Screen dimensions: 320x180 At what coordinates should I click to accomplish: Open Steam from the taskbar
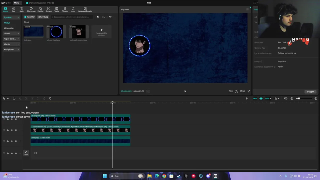pos(179,176)
